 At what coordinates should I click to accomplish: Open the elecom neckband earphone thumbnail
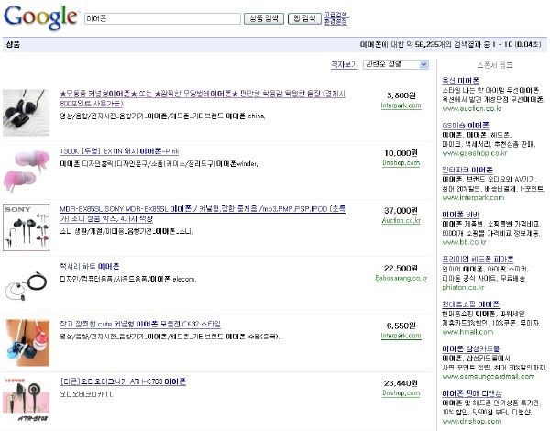point(27,286)
